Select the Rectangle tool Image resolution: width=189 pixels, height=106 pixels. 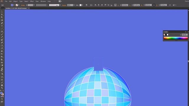[2, 32]
